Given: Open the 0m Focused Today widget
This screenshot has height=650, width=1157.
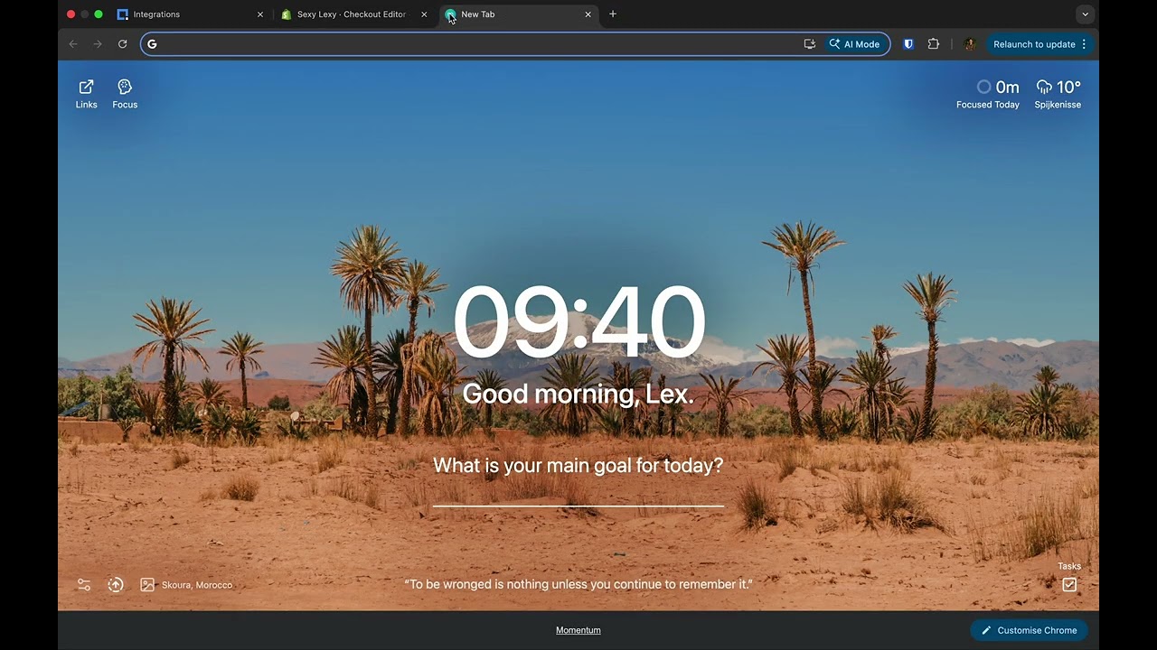Looking at the screenshot, I should (988, 94).
